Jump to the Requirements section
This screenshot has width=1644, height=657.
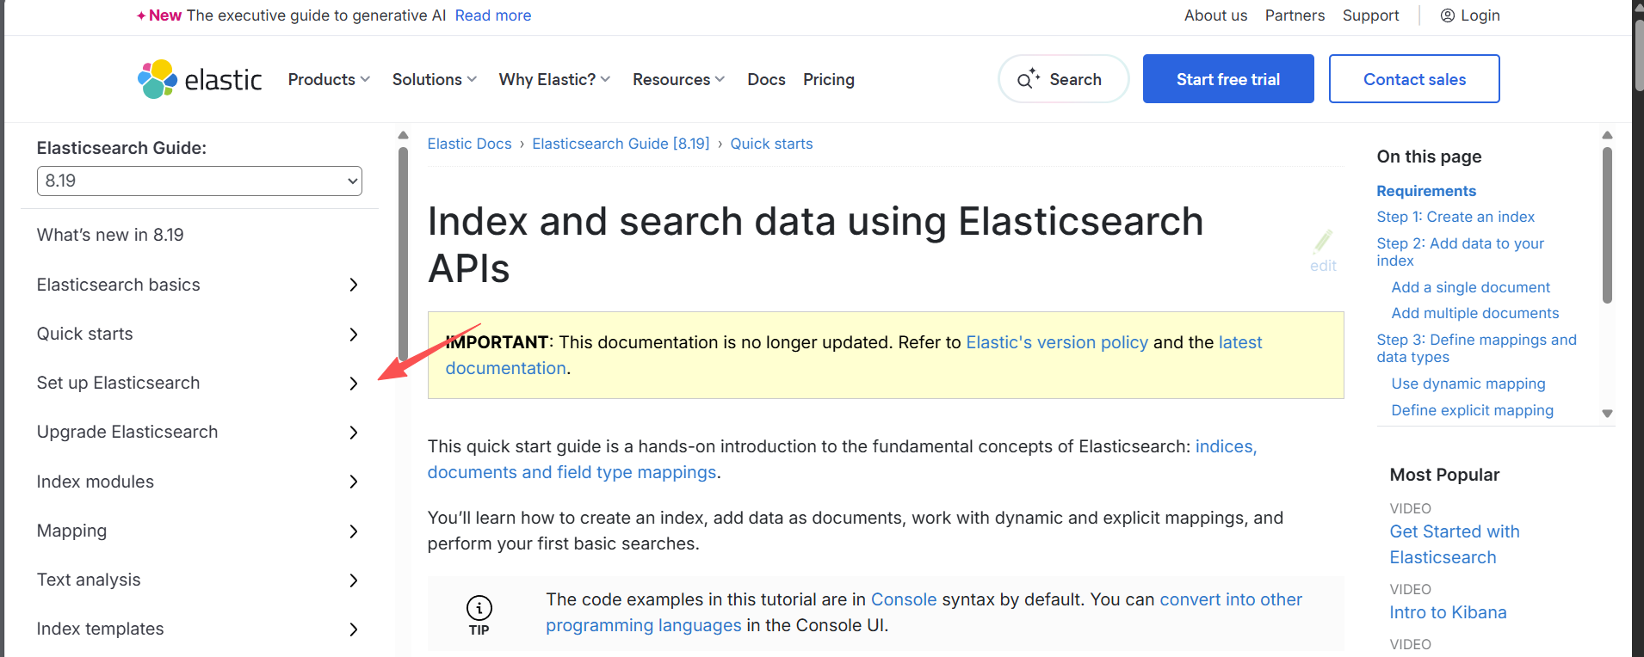[x=1426, y=191]
